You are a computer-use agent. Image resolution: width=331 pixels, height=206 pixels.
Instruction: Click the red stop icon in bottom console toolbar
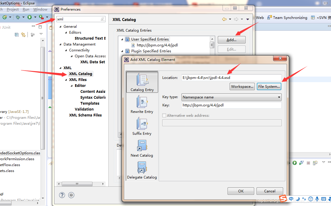[x=309, y=163]
